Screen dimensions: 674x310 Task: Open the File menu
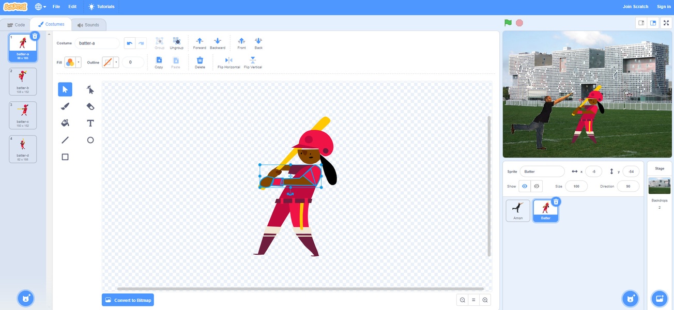point(56,7)
